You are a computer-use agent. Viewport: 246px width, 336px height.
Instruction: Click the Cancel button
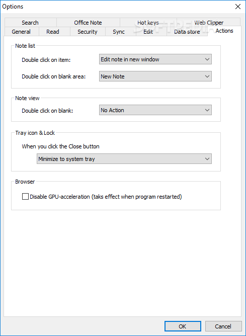pyautogui.click(x=223, y=326)
